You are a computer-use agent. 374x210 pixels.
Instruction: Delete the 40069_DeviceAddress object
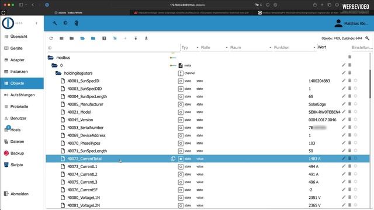tap(349, 135)
